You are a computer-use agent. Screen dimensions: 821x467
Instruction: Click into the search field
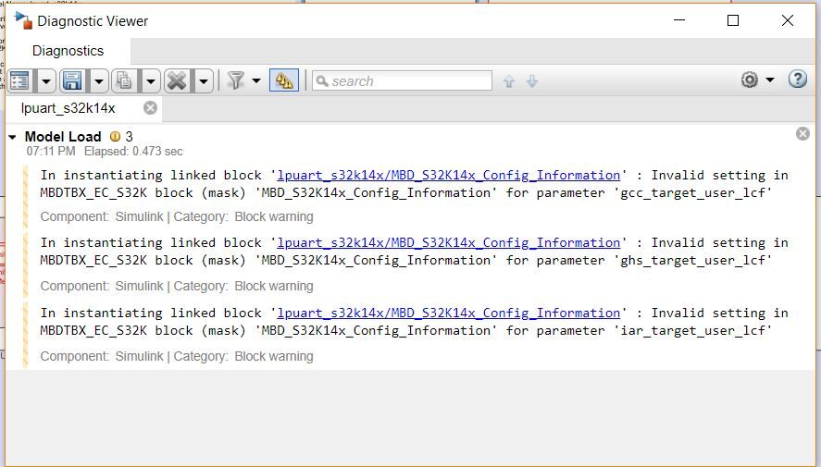click(402, 81)
